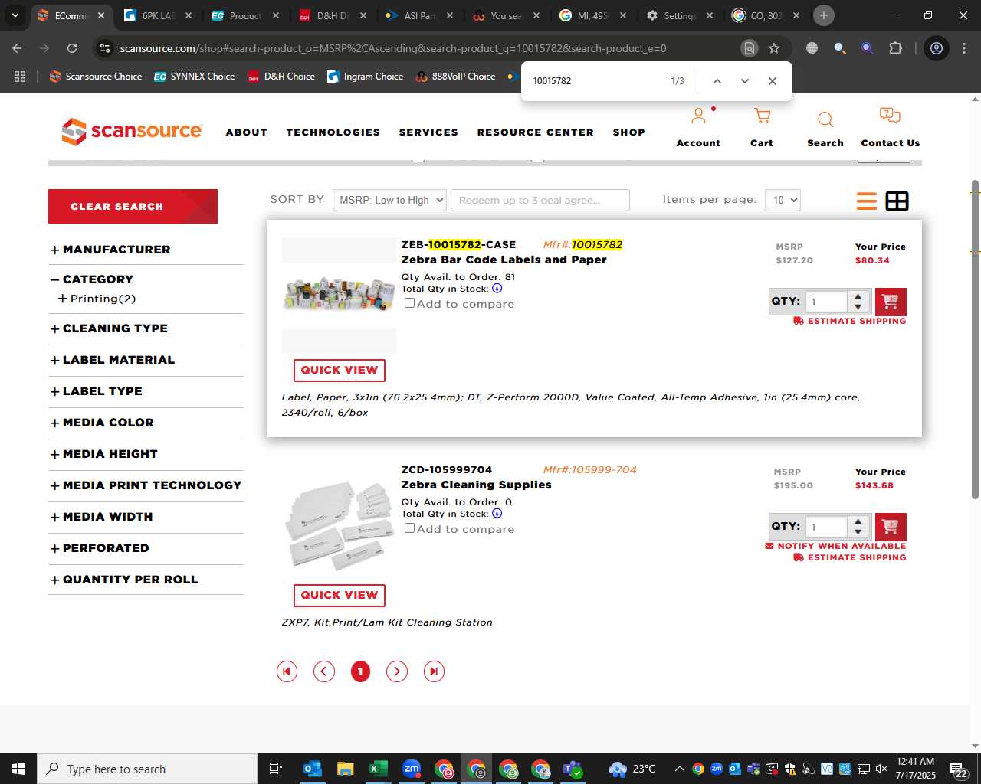Viewport: 981px width, 784px height.
Task: Show stock info for ZEB-10015782-CASE
Action: (x=497, y=289)
